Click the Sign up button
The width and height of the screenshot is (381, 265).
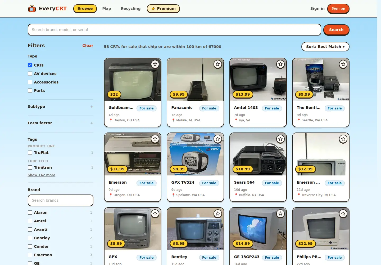(338, 8)
